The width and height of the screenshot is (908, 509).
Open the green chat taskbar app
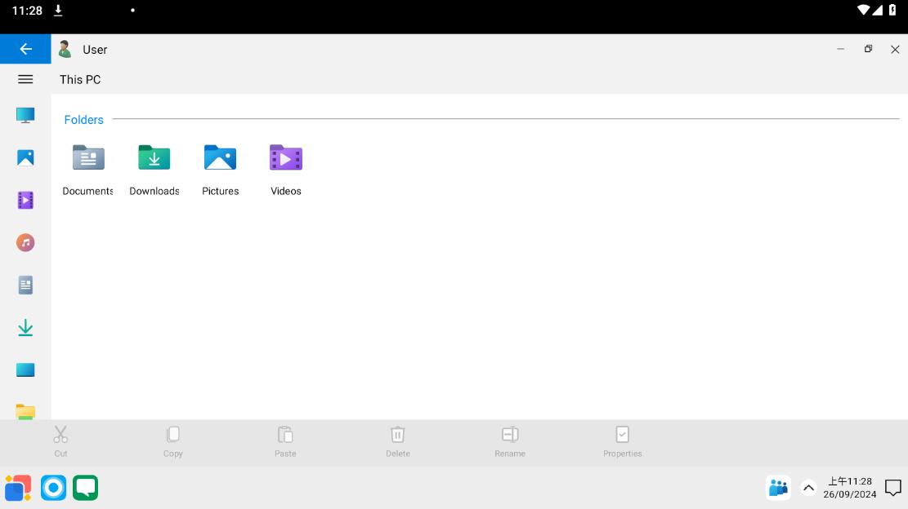(85, 489)
